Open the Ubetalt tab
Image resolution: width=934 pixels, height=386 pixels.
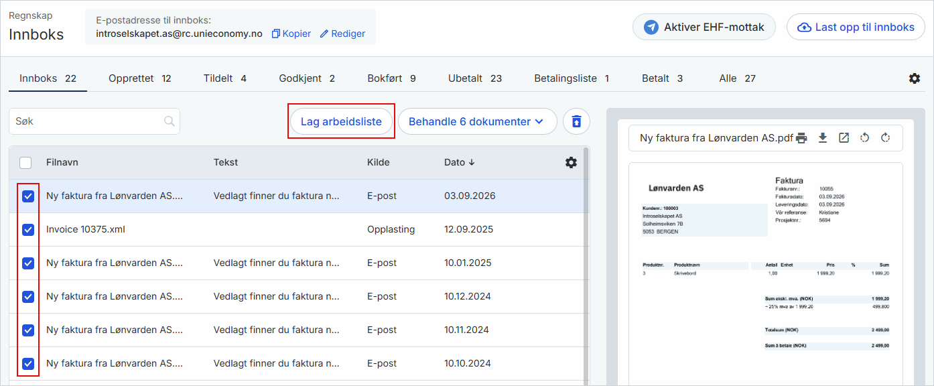point(475,78)
